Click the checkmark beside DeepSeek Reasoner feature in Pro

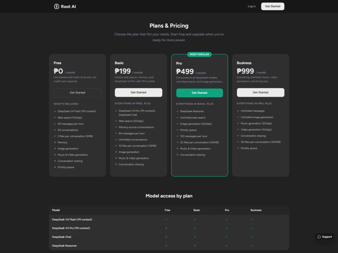pyautogui.click(x=177, y=111)
